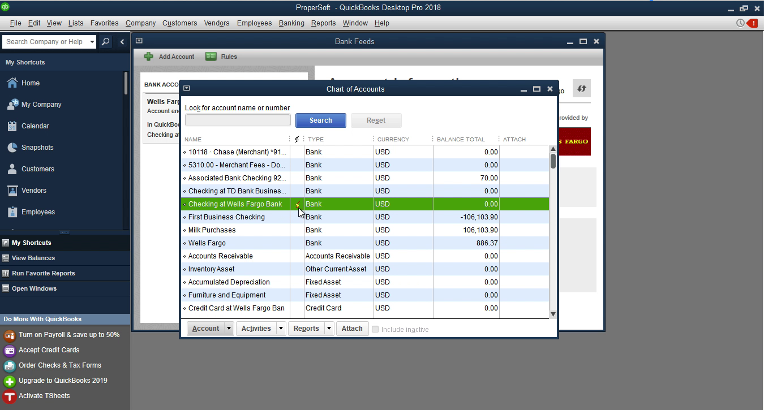
Task: Click the red alert icon at top right
Action: (752, 23)
